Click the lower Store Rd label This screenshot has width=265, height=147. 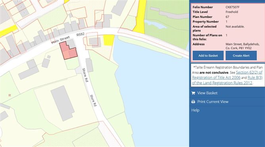93,100
